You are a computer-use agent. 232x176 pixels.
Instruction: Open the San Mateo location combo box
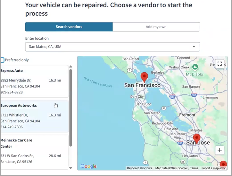(109, 47)
